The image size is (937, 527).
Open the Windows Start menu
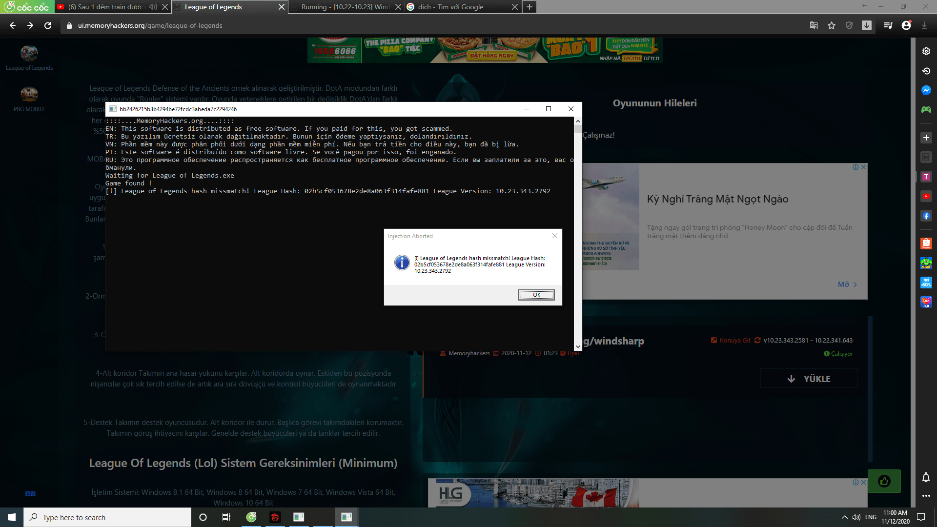point(12,517)
